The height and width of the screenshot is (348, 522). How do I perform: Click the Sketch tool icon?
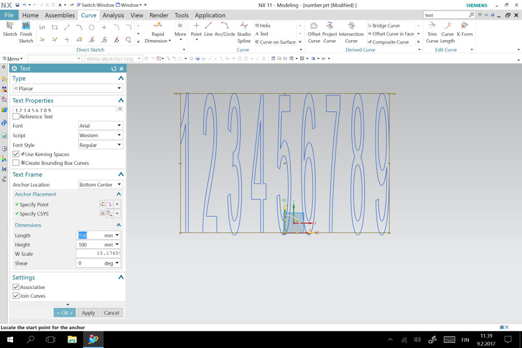click(x=9, y=26)
